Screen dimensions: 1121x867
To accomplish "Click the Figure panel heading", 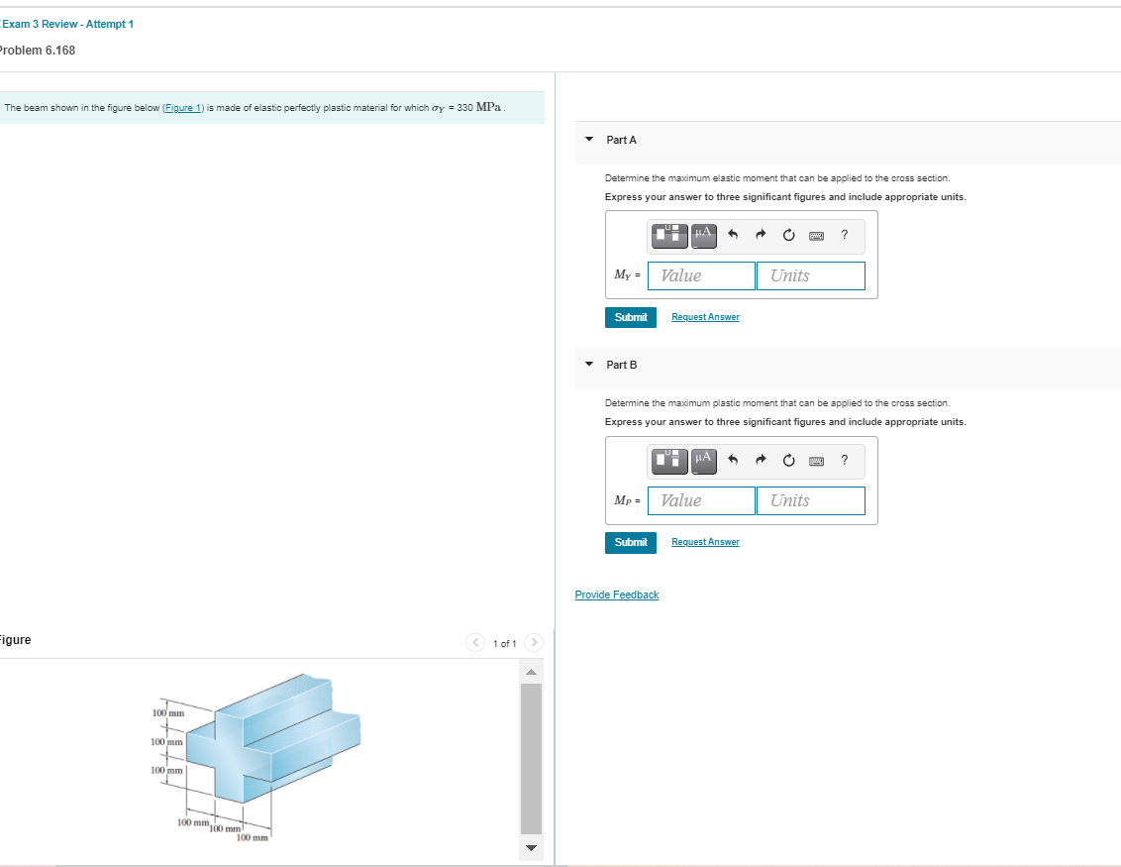I will tap(15, 639).
